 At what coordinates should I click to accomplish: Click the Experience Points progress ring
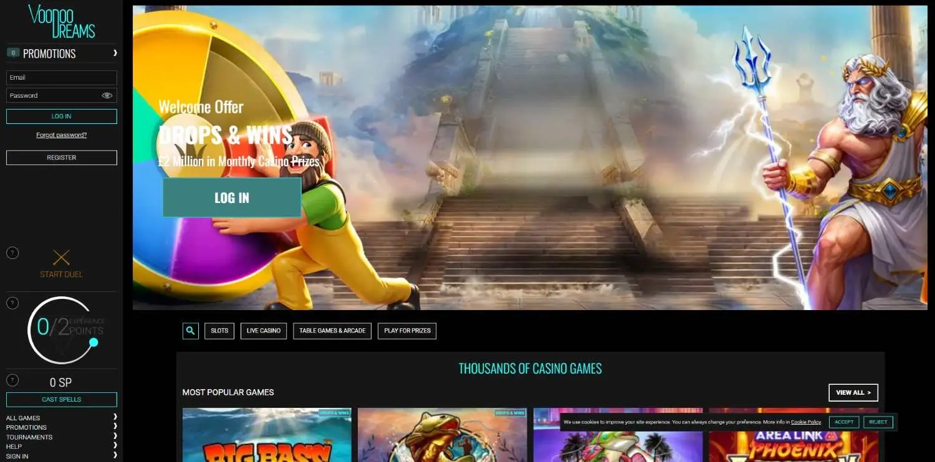pyautogui.click(x=62, y=330)
